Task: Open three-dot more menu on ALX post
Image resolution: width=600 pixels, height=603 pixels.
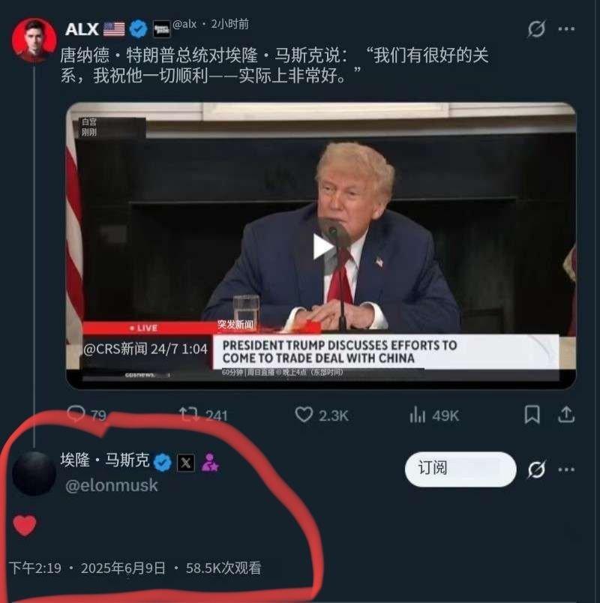Action: 566,28
